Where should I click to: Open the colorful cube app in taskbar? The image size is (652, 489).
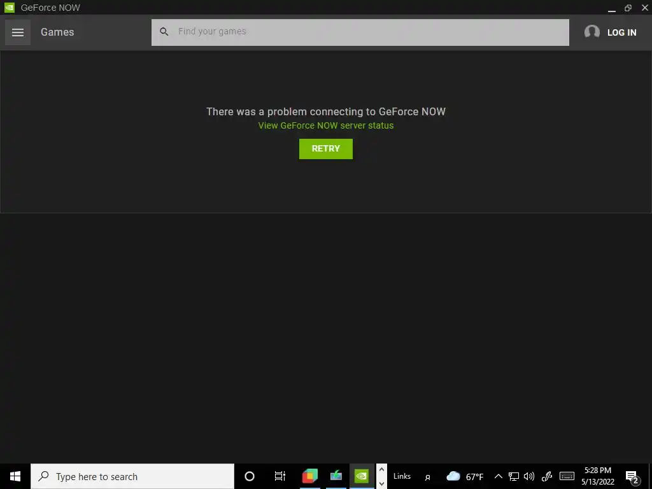coord(310,476)
